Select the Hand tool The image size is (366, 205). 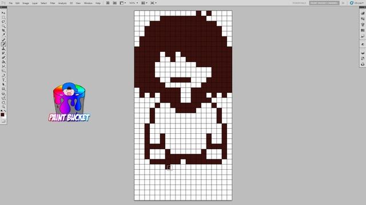pyautogui.click(x=3, y=102)
